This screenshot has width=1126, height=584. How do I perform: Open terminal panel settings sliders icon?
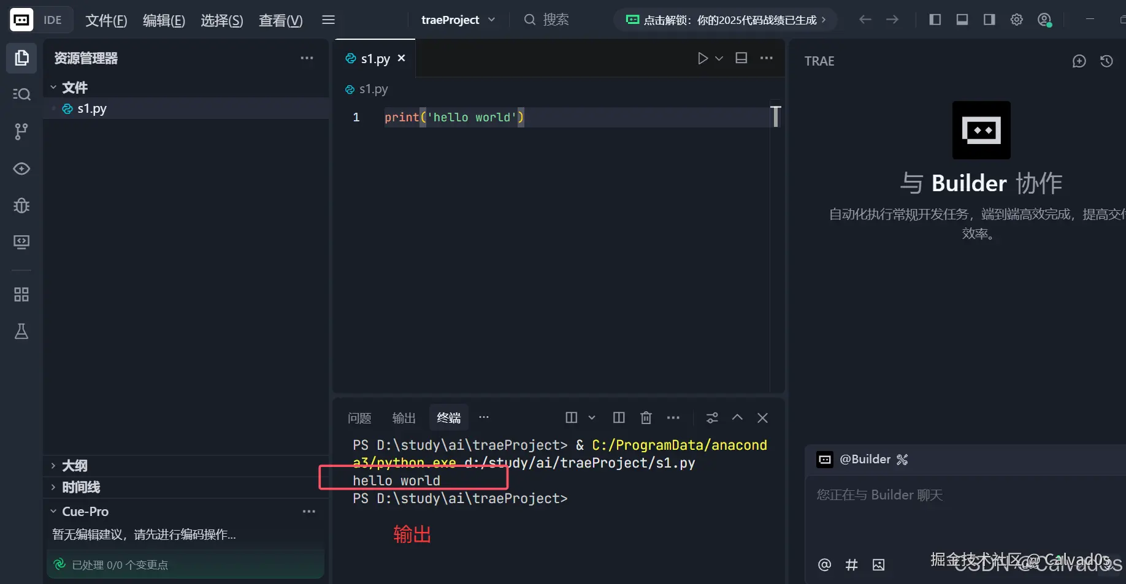712,418
